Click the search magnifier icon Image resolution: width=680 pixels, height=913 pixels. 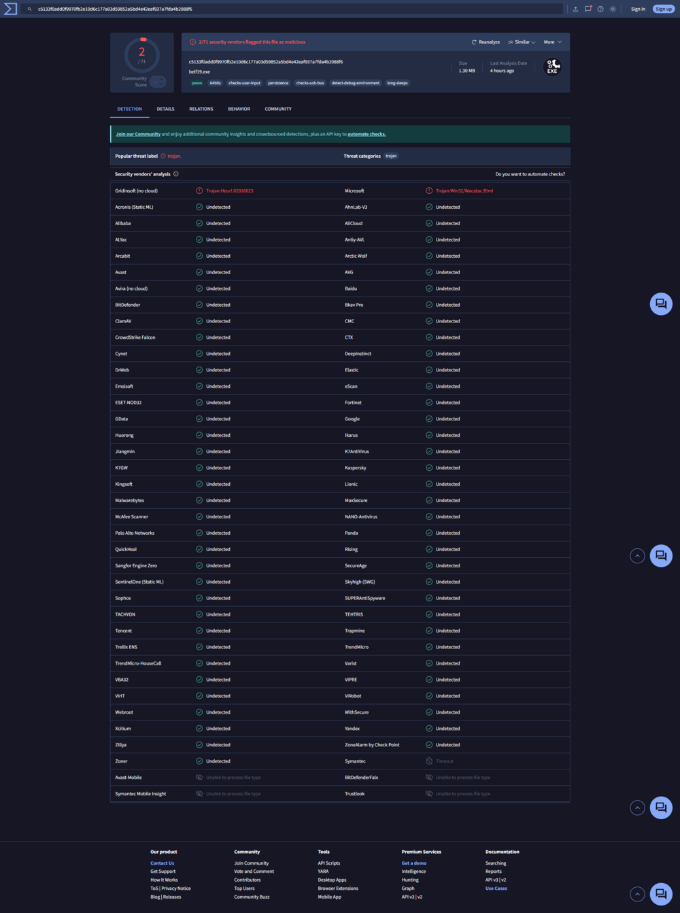[29, 9]
